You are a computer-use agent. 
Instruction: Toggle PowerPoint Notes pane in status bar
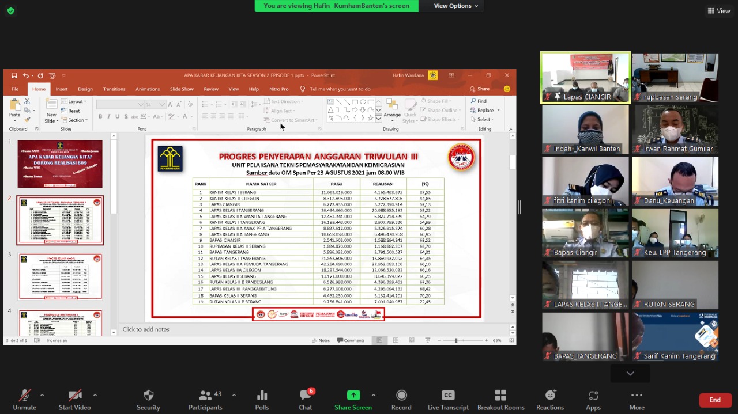click(321, 340)
